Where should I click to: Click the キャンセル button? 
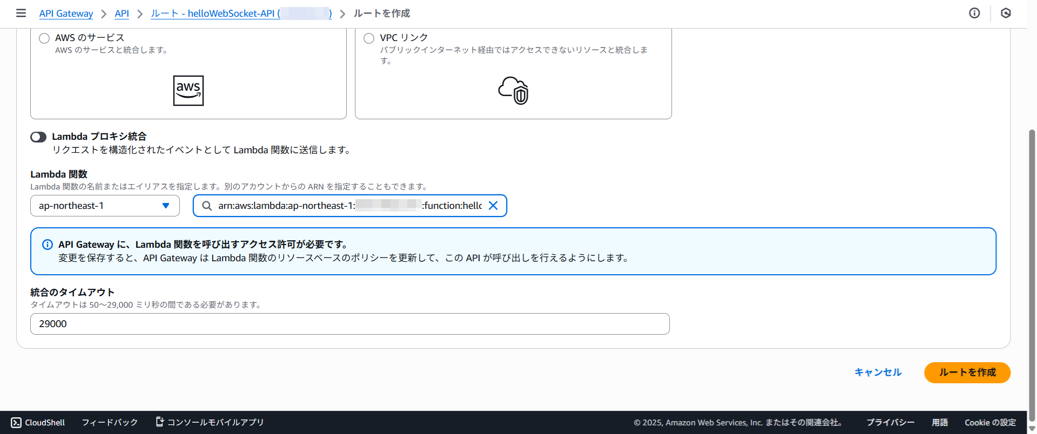tap(878, 372)
